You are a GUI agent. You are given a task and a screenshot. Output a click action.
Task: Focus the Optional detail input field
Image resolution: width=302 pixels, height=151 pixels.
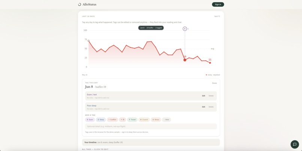[151, 126]
